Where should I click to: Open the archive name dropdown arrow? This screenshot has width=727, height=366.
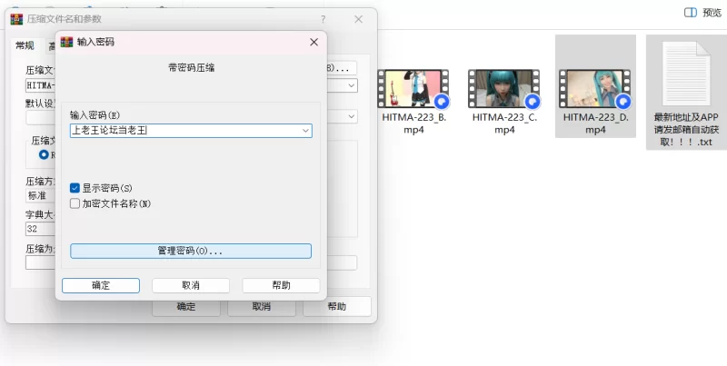click(352, 85)
